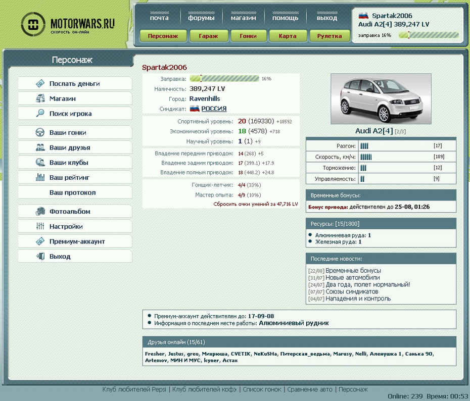This screenshot has height=401, width=470.
Task: Click the Motorwars.ru logo emblem
Action: point(33,24)
